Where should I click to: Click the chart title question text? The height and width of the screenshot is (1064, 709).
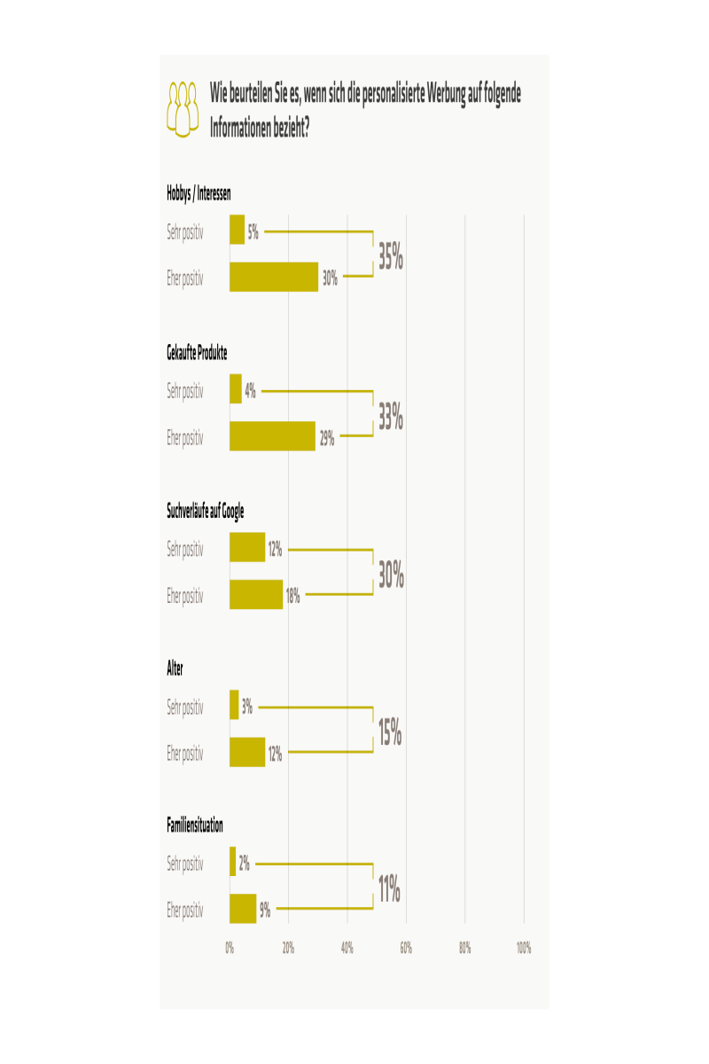tap(365, 109)
